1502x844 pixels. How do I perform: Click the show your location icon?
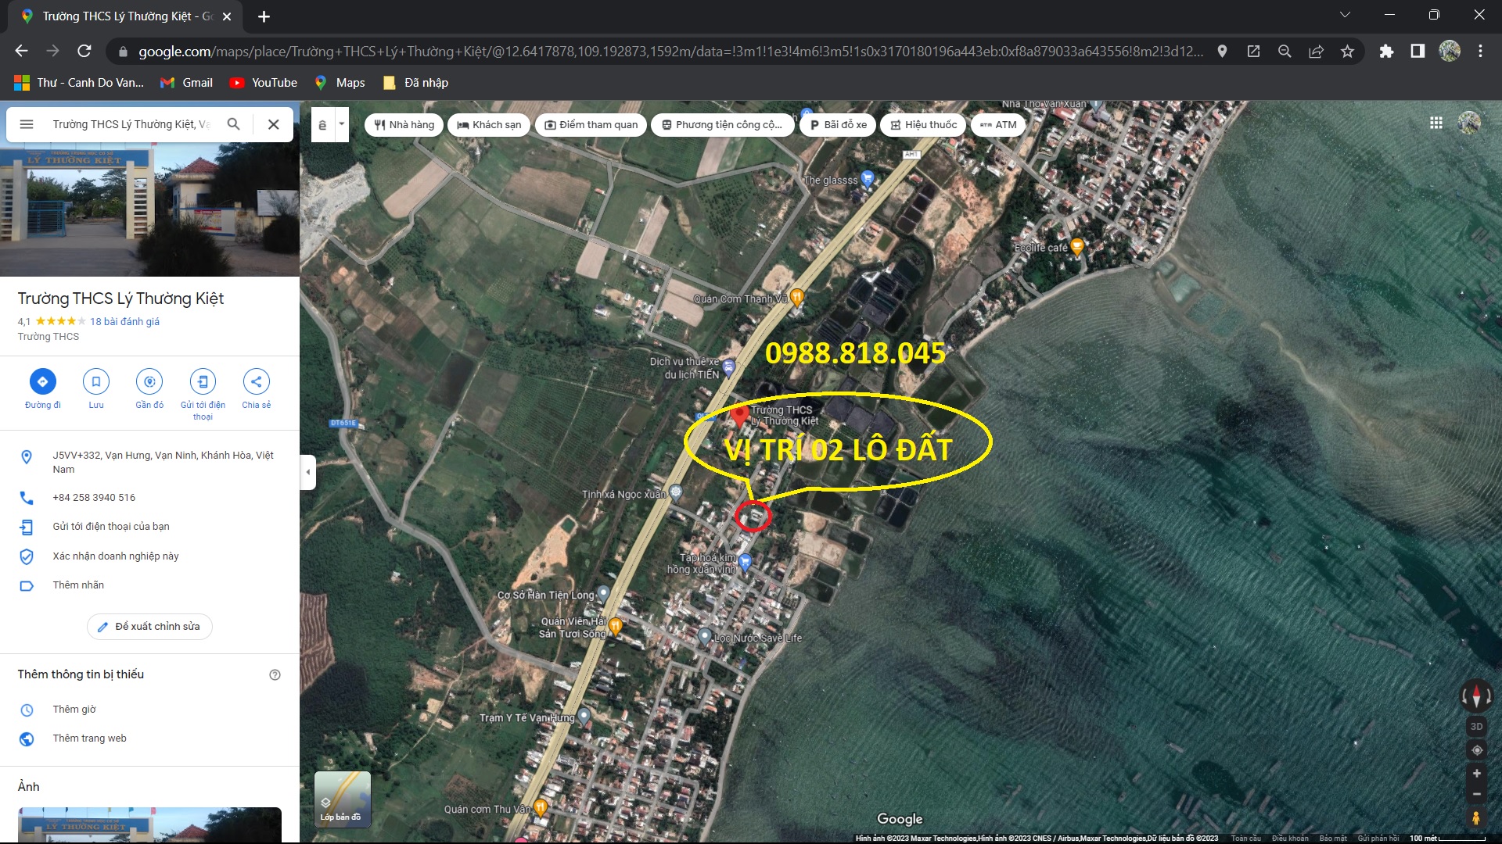tap(1476, 750)
